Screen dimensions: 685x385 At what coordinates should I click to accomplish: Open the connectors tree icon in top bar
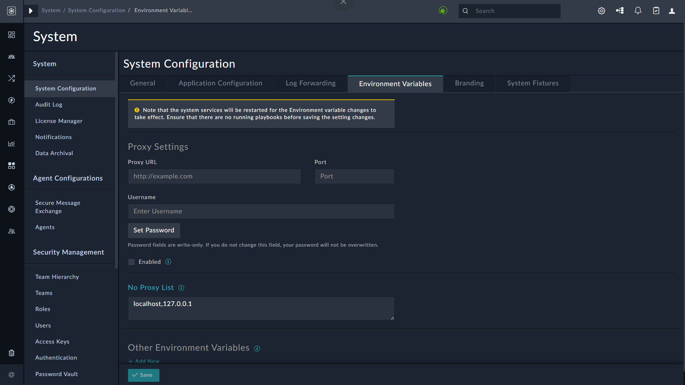[620, 11]
